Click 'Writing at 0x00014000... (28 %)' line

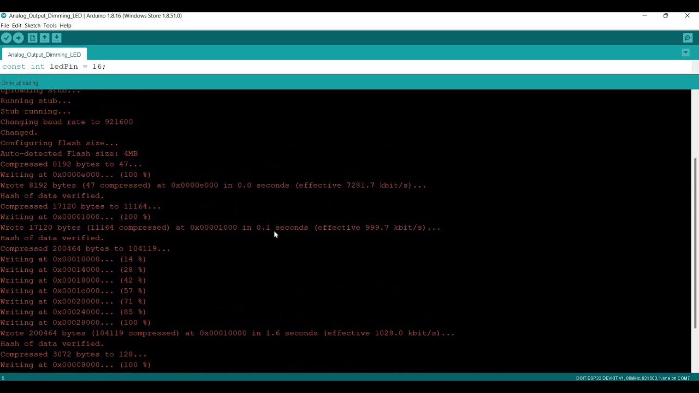point(73,270)
